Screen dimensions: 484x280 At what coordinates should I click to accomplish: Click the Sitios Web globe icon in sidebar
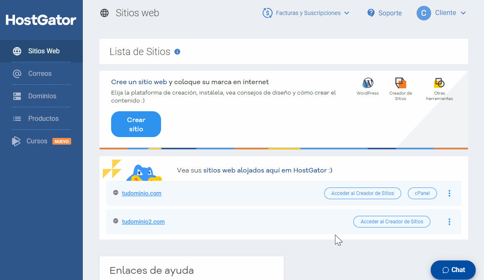[x=17, y=51]
